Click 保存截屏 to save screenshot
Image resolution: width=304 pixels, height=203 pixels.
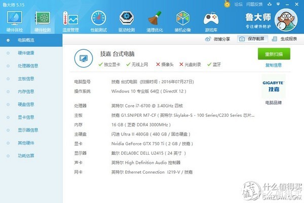pyautogui.click(x=252, y=39)
